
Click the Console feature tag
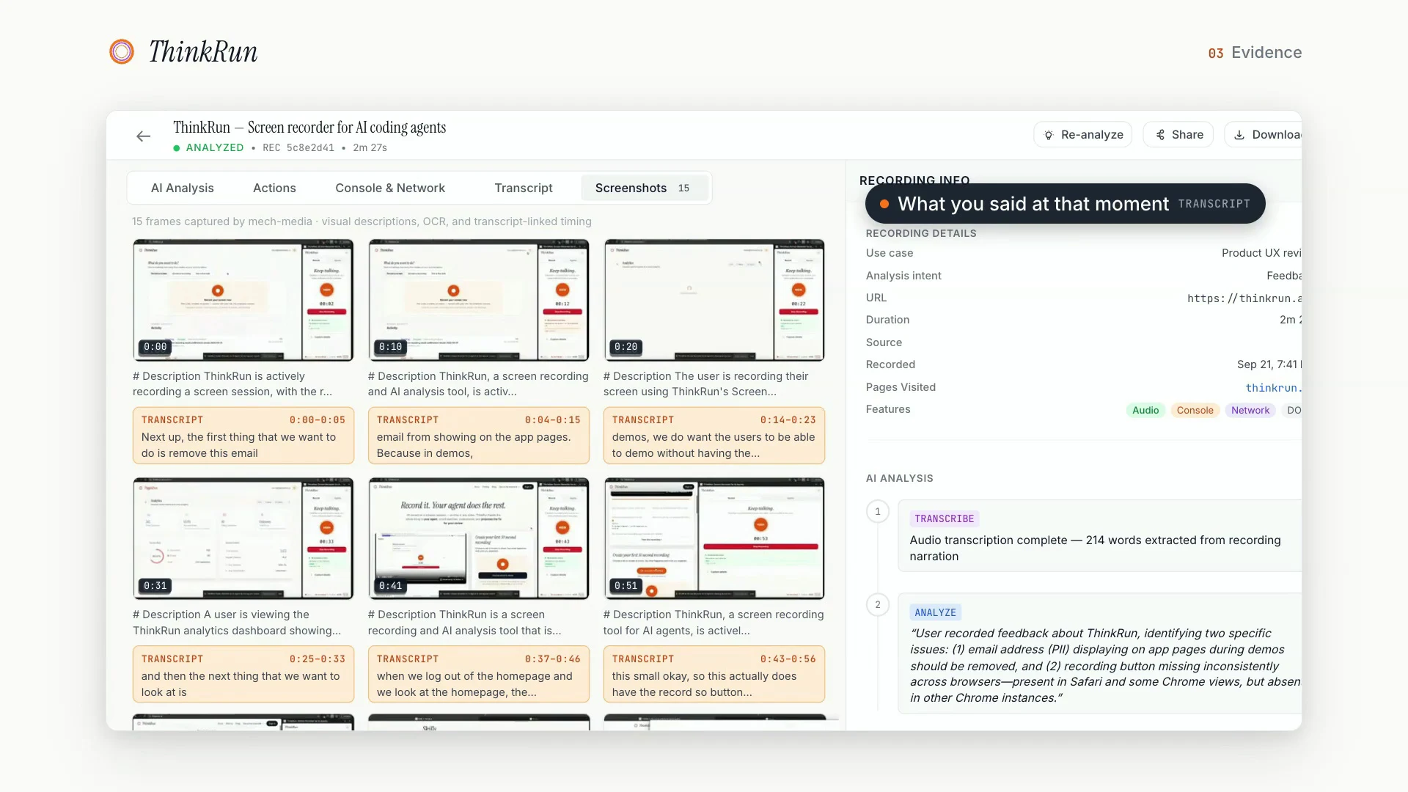[x=1195, y=411]
